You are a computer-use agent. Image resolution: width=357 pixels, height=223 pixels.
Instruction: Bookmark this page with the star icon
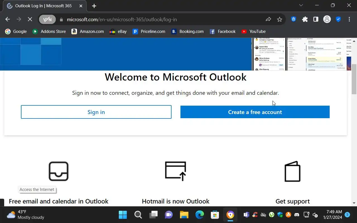279,19
